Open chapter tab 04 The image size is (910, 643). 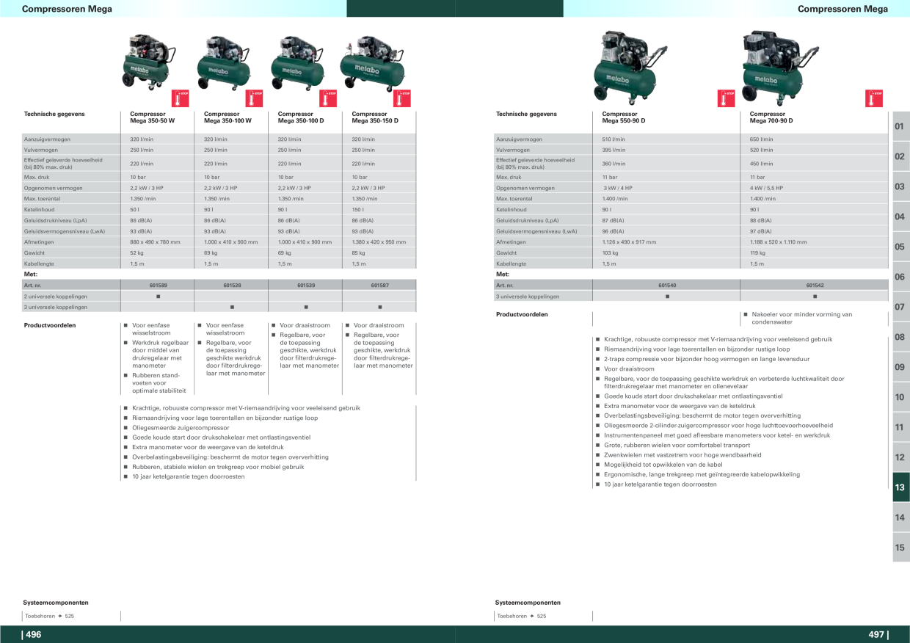coord(900,217)
